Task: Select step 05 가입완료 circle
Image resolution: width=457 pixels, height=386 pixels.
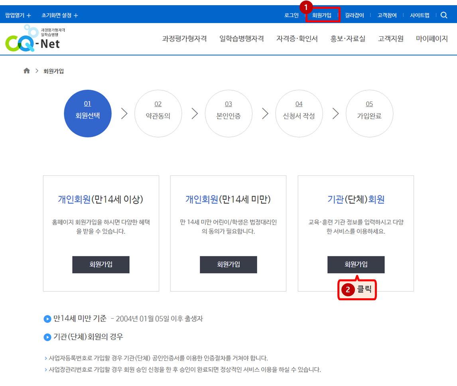Action: pos(369,113)
